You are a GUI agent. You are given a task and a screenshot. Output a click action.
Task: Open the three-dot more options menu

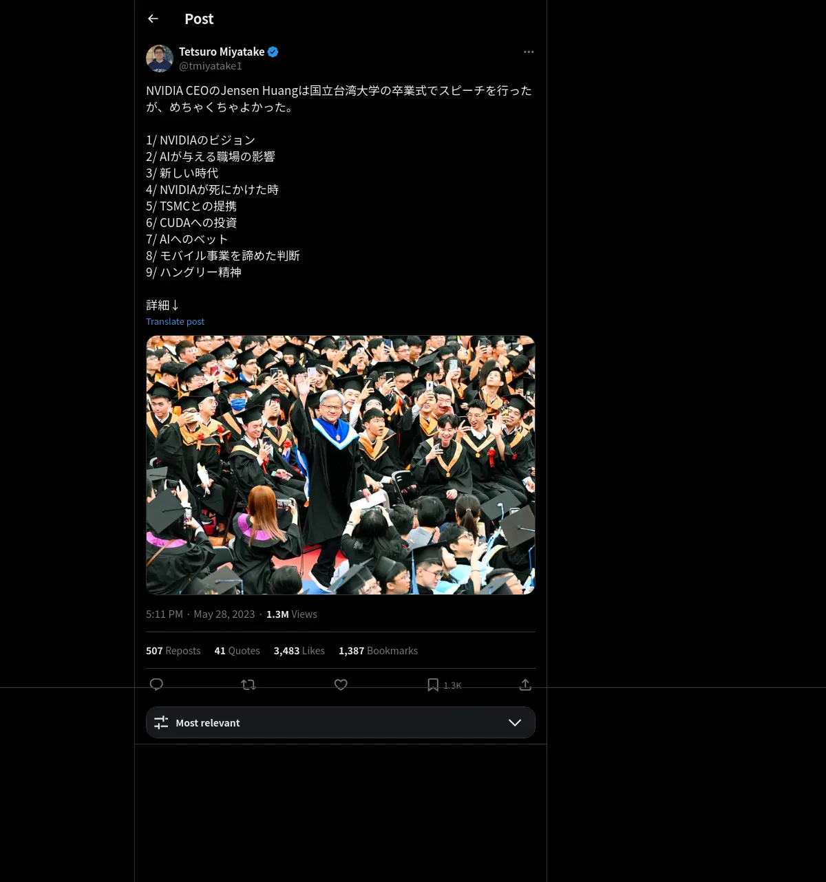[529, 52]
